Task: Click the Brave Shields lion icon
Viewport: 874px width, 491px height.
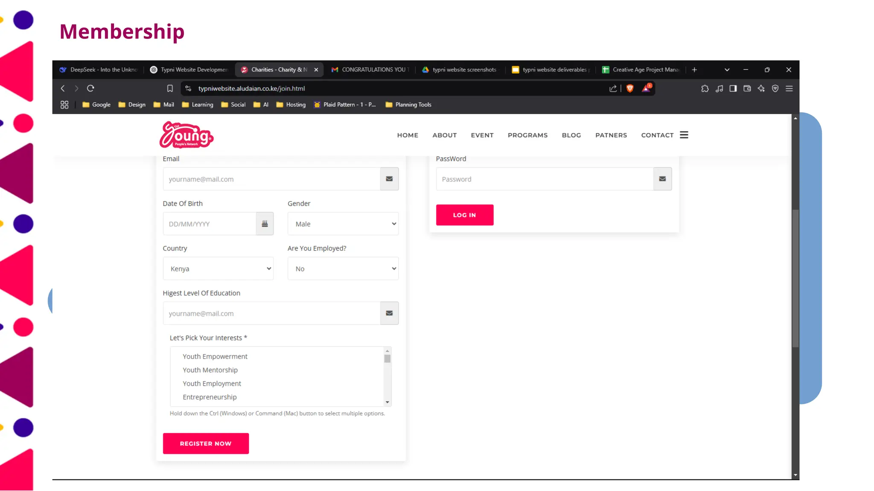Action: (x=630, y=88)
